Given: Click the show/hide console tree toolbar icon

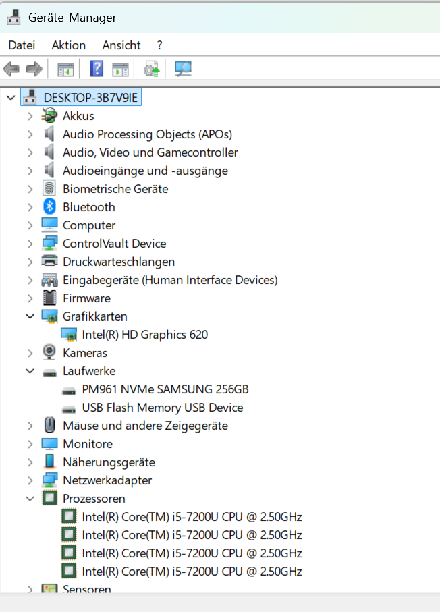Looking at the screenshot, I should click(x=65, y=69).
